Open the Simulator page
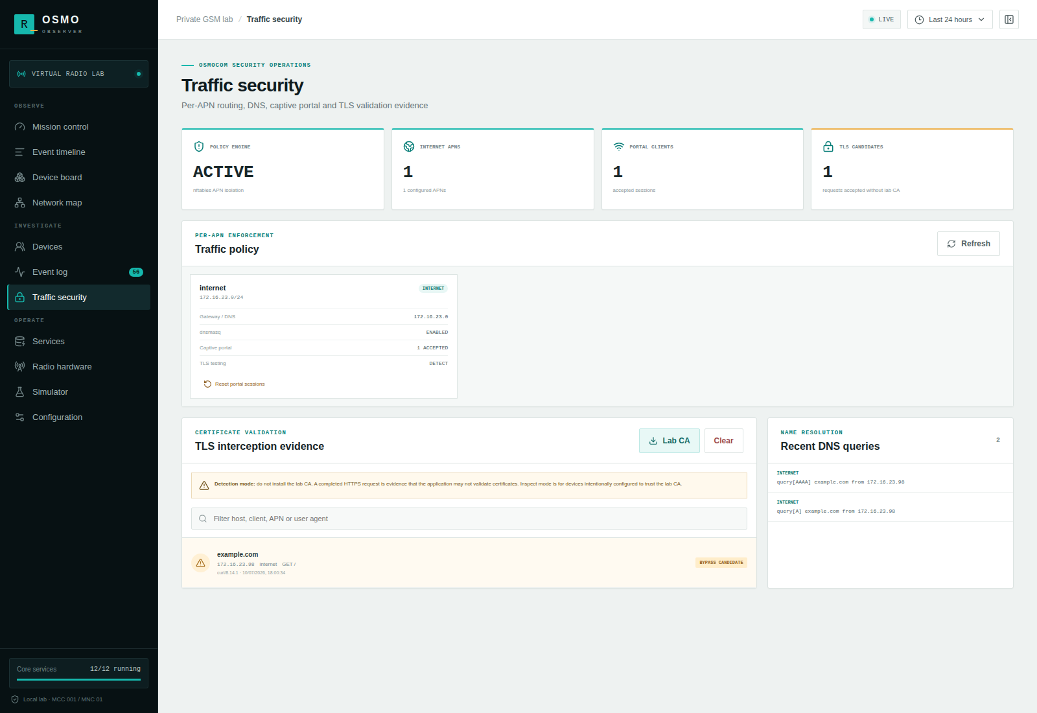The image size is (1037, 713). pos(78,392)
